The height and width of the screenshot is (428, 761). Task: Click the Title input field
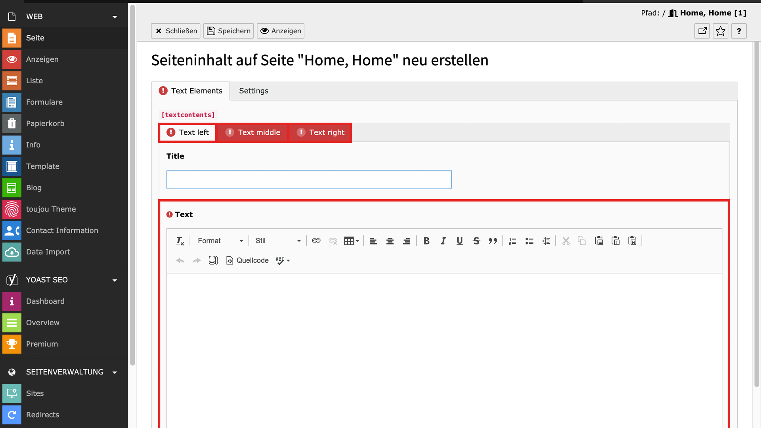point(309,180)
